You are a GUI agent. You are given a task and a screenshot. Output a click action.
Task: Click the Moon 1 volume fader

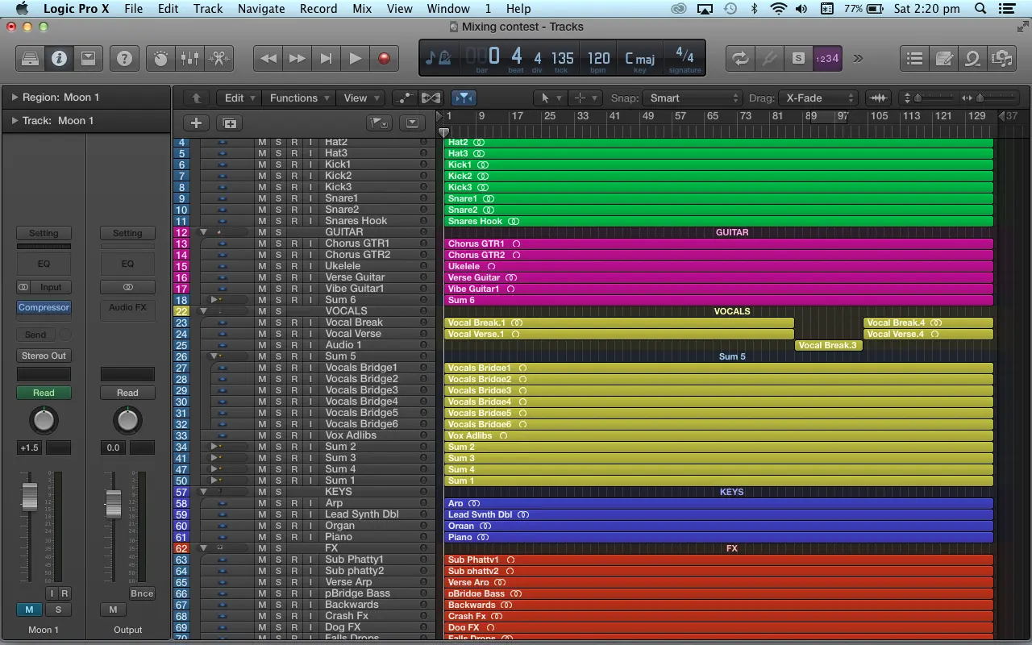click(x=29, y=497)
